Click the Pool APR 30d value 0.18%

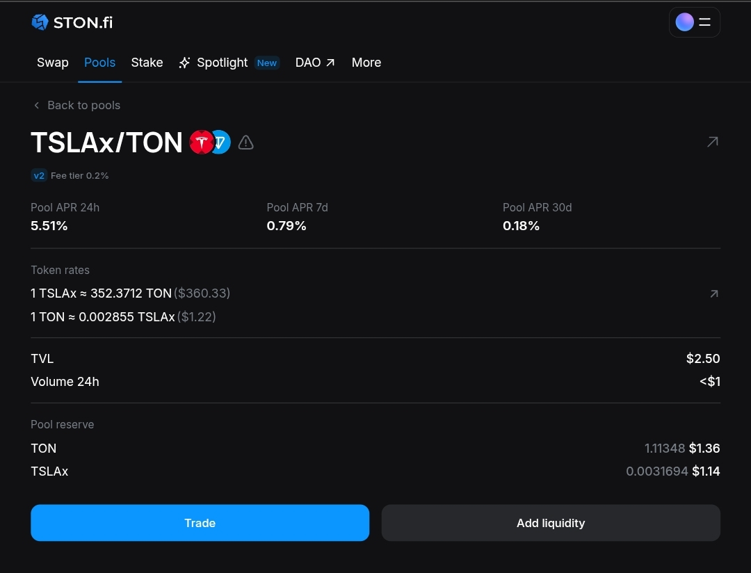click(x=521, y=226)
